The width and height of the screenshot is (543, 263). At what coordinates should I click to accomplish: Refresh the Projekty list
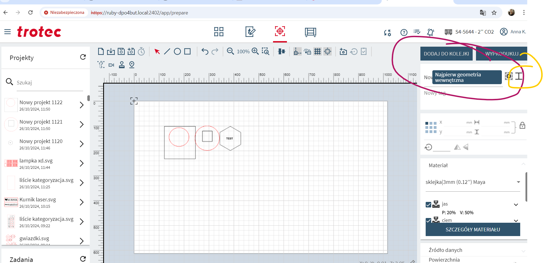(83, 57)
